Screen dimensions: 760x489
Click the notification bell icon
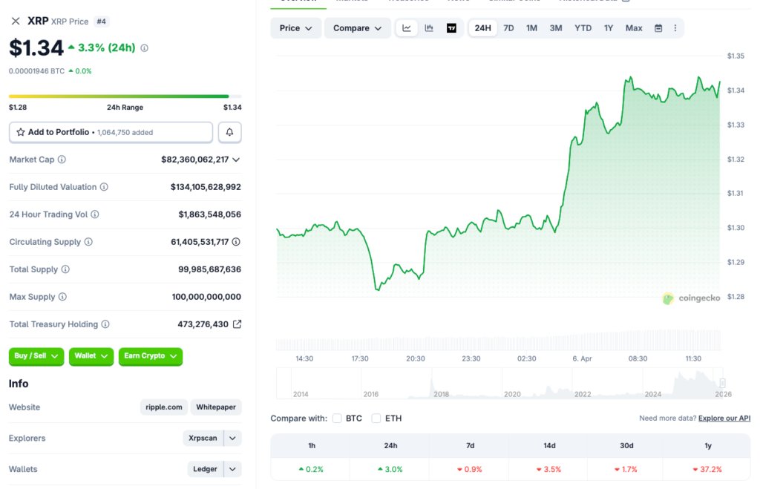point(229,131)
